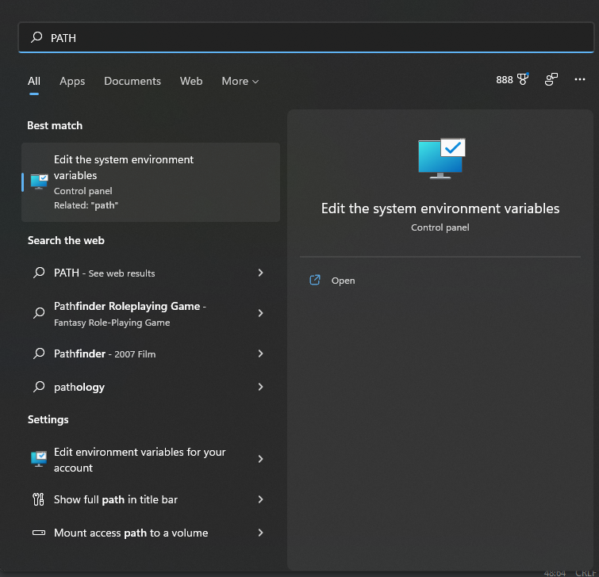This screenshot has width=599, height=577.
Task: Click search icon beside Pathfinder 2007 Film
Action: pyautogui.click(x=39, y=353)
